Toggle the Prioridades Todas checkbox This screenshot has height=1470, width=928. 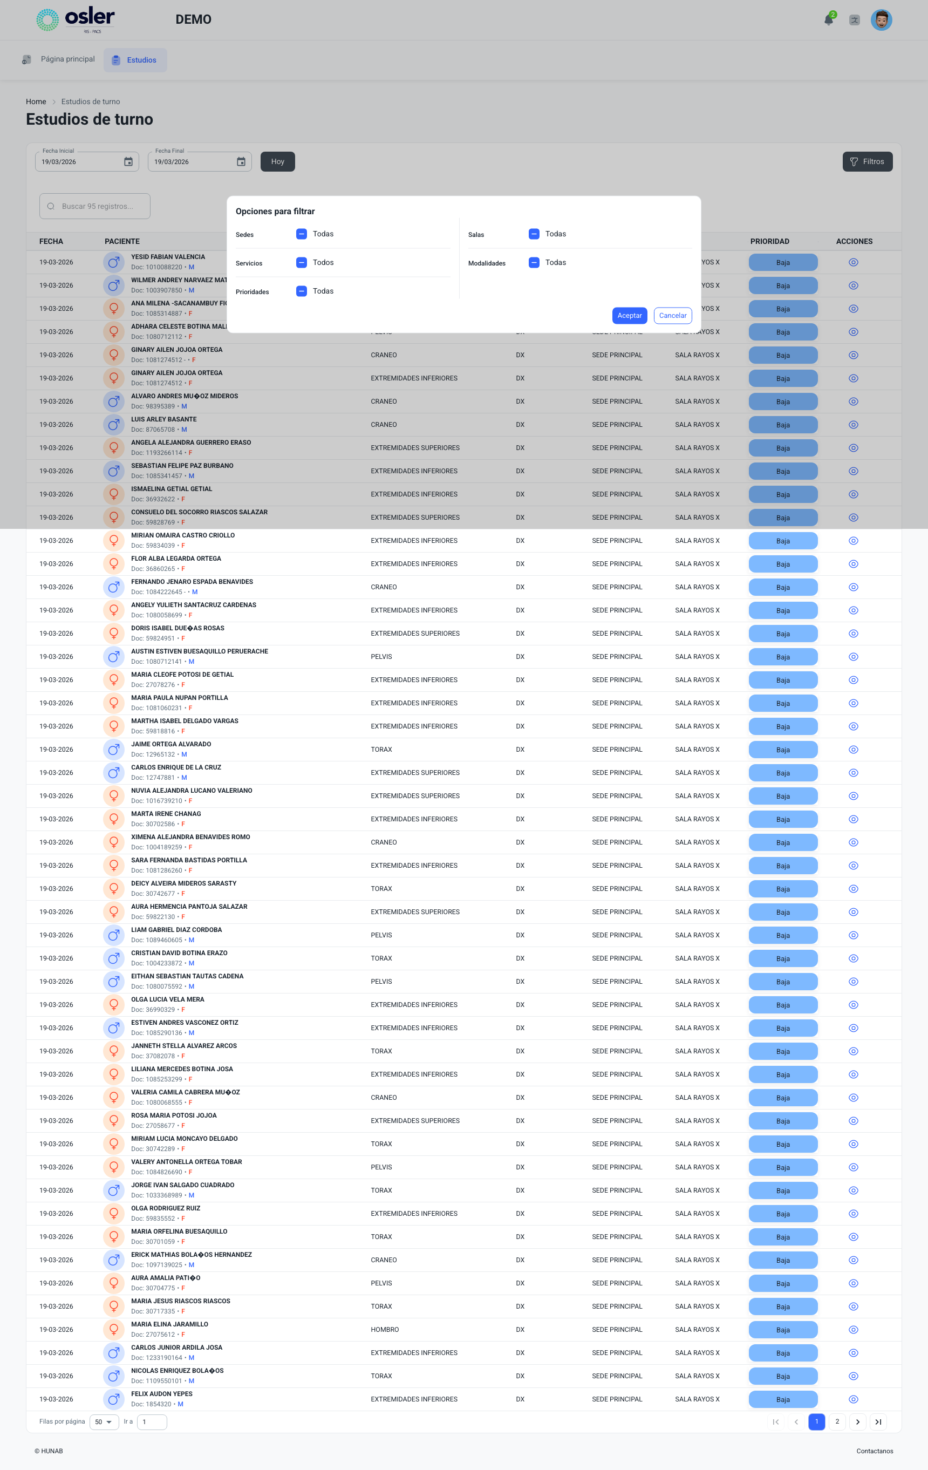pos(302,291)
